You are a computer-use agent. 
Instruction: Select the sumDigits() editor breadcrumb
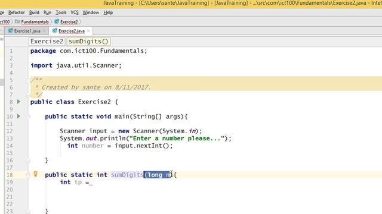(88, 41)
